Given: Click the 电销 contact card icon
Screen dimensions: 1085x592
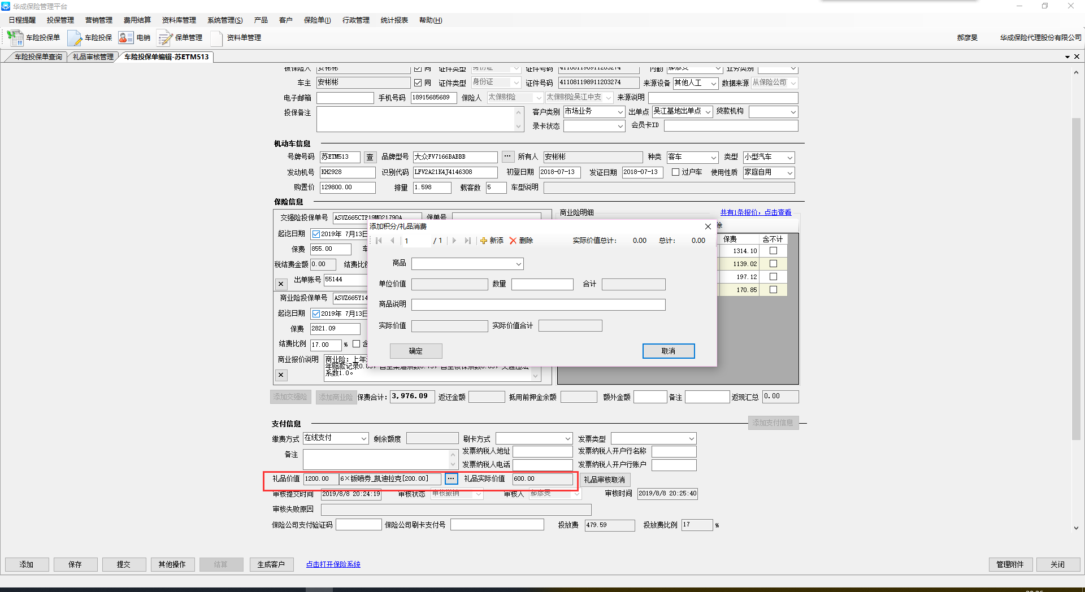Looking at the screenshot, I should point(125,38).
